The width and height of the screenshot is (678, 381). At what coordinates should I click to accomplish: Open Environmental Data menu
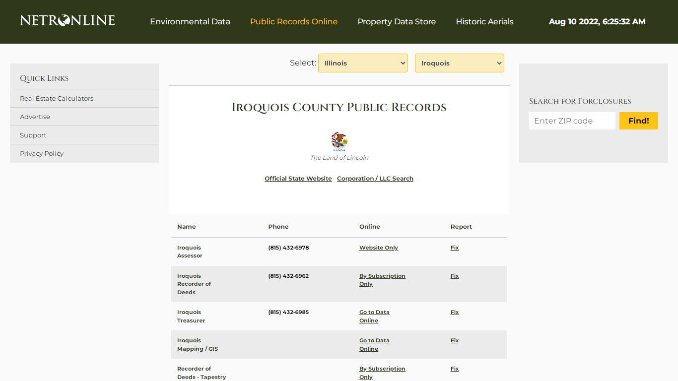(x=190, y=22)
